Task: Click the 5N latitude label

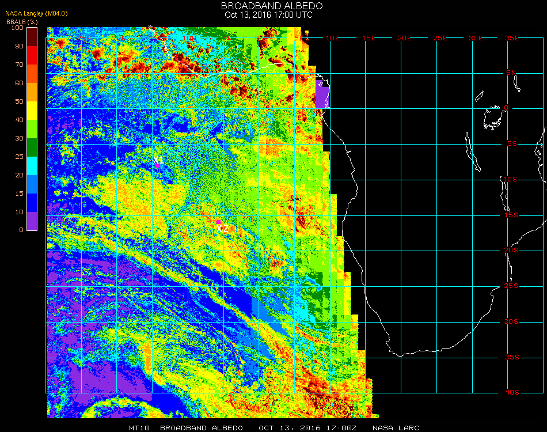Action: point(511,73)
